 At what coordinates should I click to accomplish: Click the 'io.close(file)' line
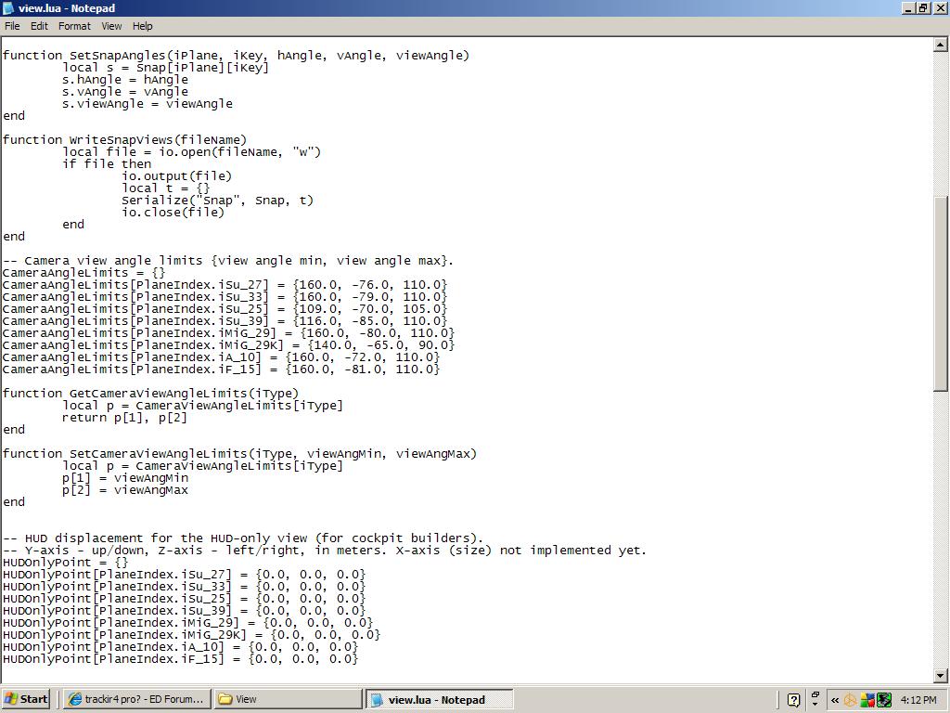point(173,213)
